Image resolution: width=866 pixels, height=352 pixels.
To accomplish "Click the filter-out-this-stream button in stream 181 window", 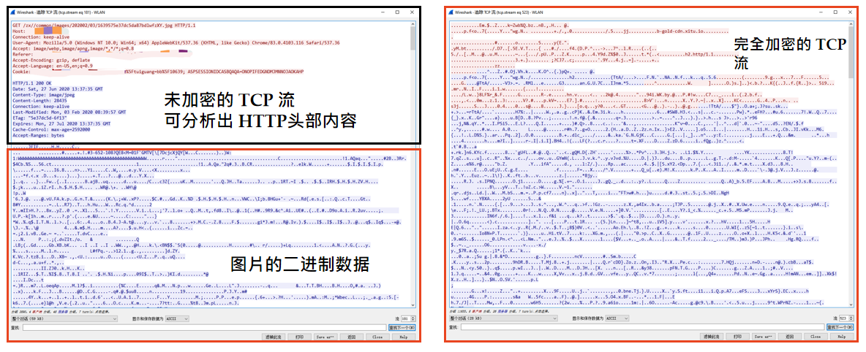I will (x=274, y=337).
